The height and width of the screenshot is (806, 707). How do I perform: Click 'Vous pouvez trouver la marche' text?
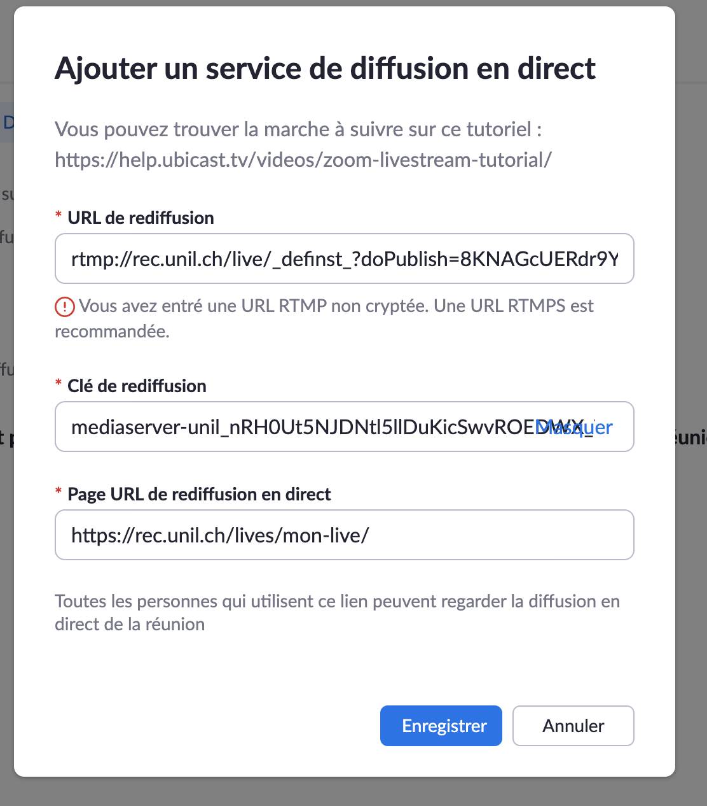(x=298, y=129)
